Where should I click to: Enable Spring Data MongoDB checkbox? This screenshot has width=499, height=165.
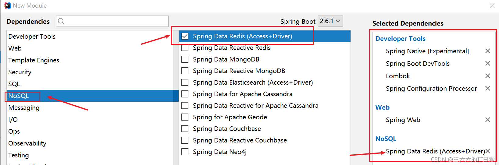click(x=185, y=59)
